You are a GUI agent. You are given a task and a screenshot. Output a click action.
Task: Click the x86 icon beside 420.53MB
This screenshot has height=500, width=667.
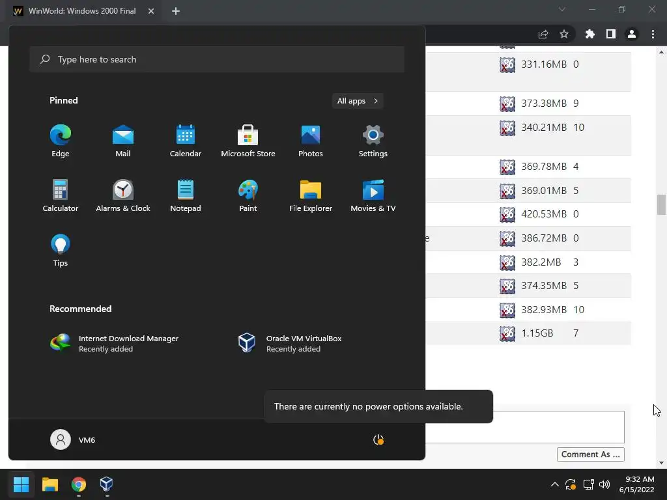507,214
